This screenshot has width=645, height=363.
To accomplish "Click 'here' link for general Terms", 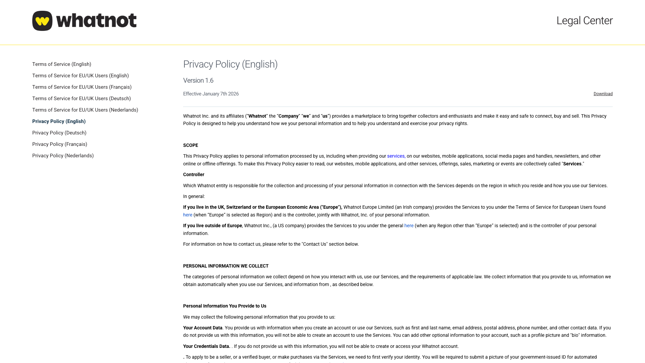I will point(408,226).
